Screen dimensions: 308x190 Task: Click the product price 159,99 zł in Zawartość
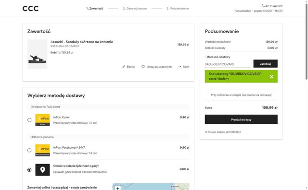(x=183, y=45)
